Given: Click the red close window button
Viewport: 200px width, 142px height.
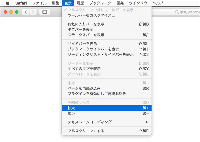Looking at the screenshot, I should tap(5, 12).
